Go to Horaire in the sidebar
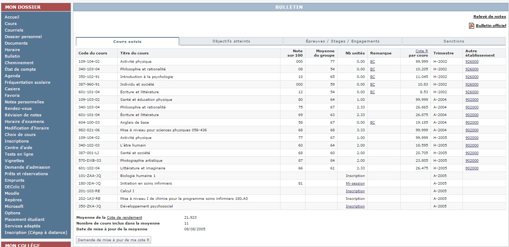The width and height of the screenshot is (509, 247). coord(12,50)
